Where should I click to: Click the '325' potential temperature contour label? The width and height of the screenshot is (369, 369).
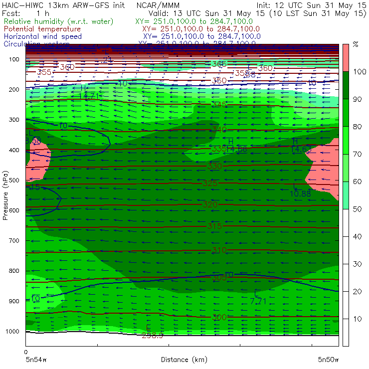(x=210, y=184)
